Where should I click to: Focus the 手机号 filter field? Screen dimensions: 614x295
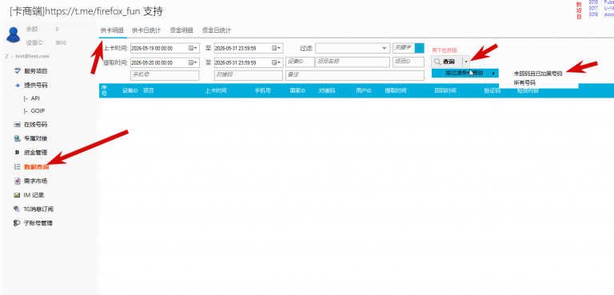[165, 75]
